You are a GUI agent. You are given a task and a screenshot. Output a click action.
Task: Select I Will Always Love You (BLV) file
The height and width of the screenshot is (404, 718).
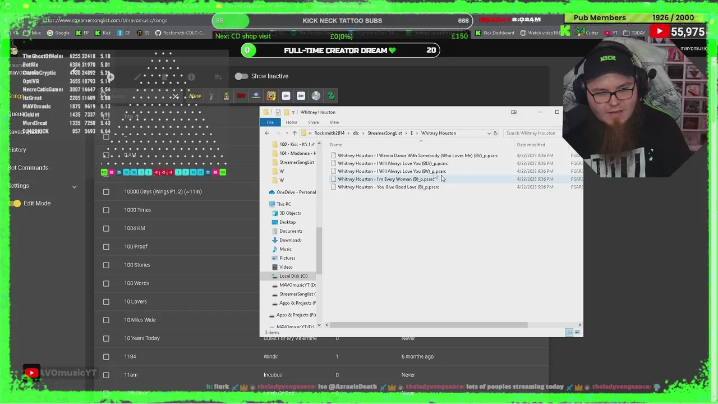(x=393, y=163)
